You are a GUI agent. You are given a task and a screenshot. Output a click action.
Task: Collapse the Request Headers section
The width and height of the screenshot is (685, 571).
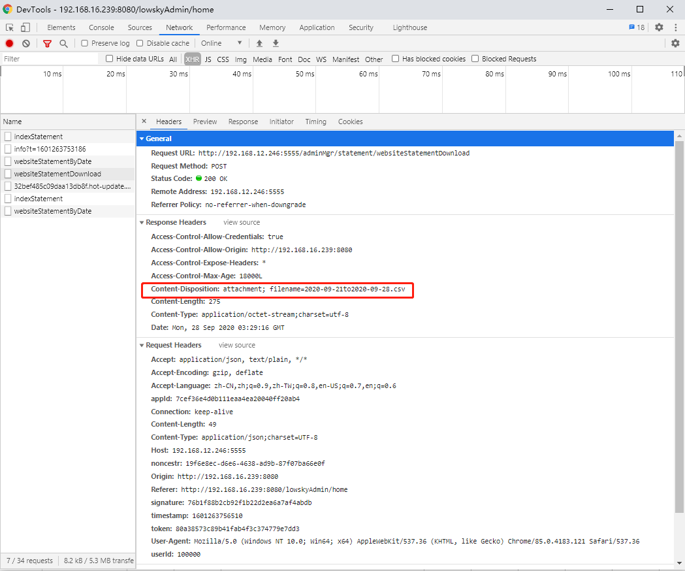pyautogui.click(x=142, y=346)
